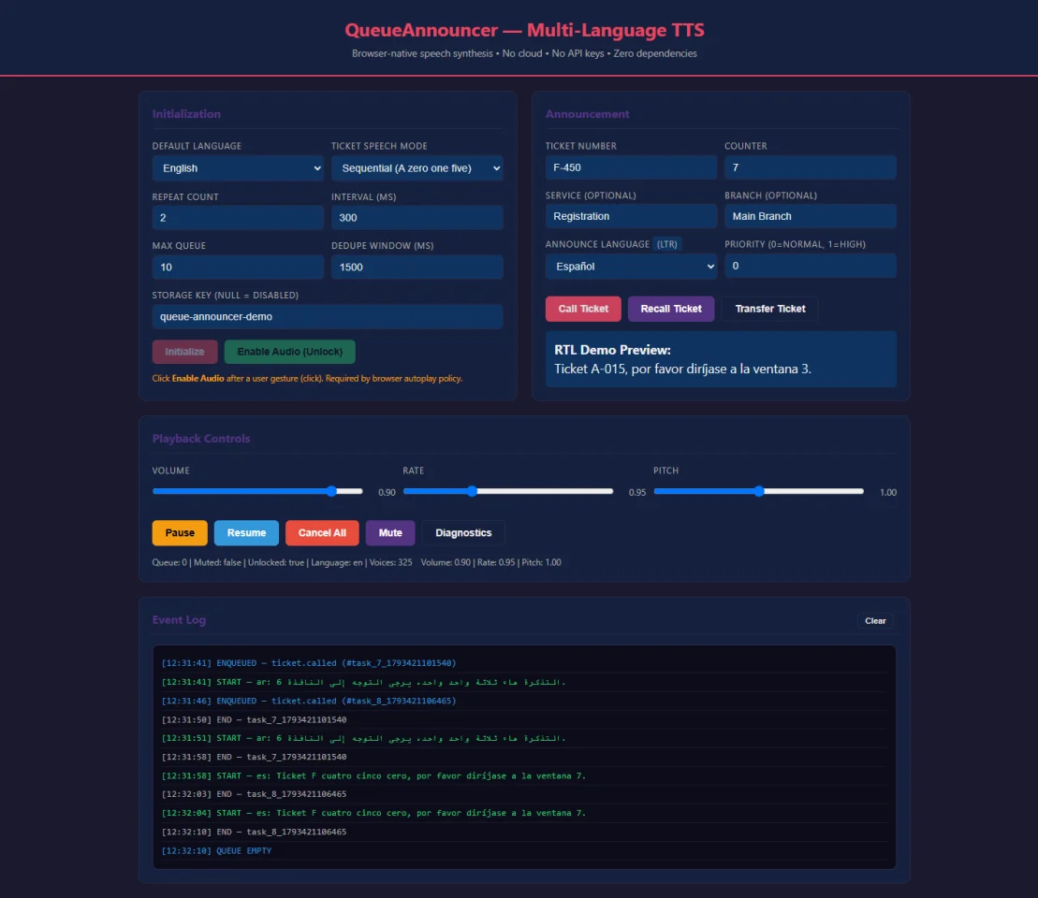
Task: Adjust the Pitch slider
Action: 759,491
